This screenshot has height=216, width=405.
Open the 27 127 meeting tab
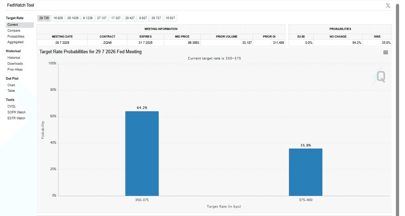102,18
